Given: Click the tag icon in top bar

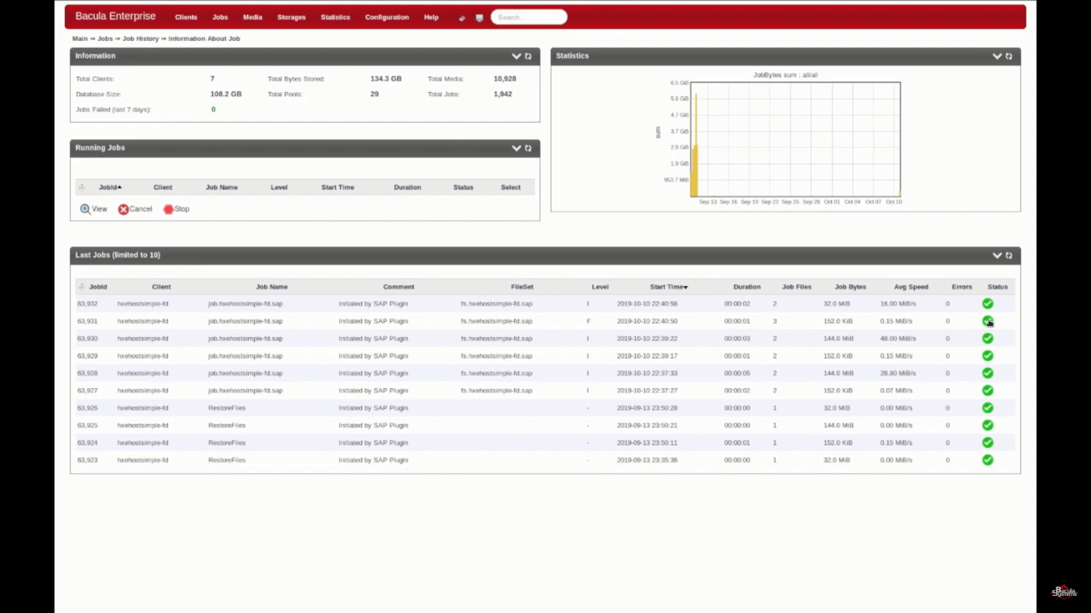Looking at the screenshot, I should 462,18.
